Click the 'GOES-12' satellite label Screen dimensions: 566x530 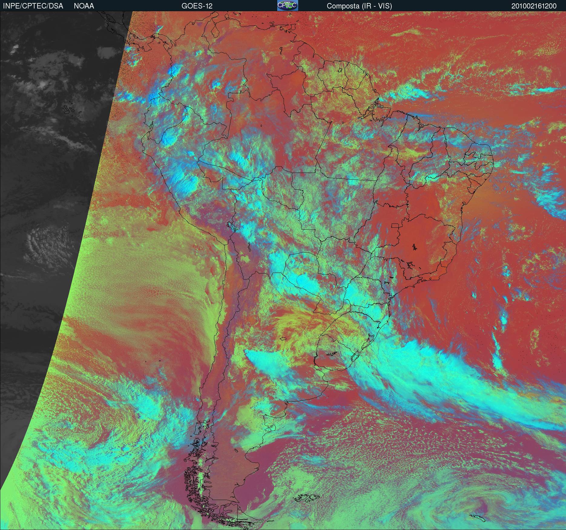[197, 6]
